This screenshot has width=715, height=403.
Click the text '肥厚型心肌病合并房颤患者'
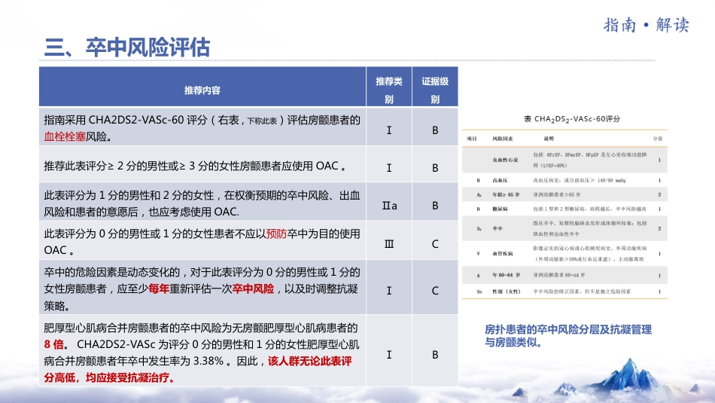pyautogui.click(x=107, y=328)
